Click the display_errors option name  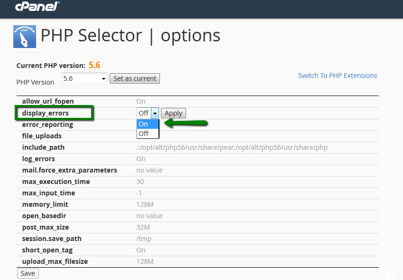click(45, 113)
